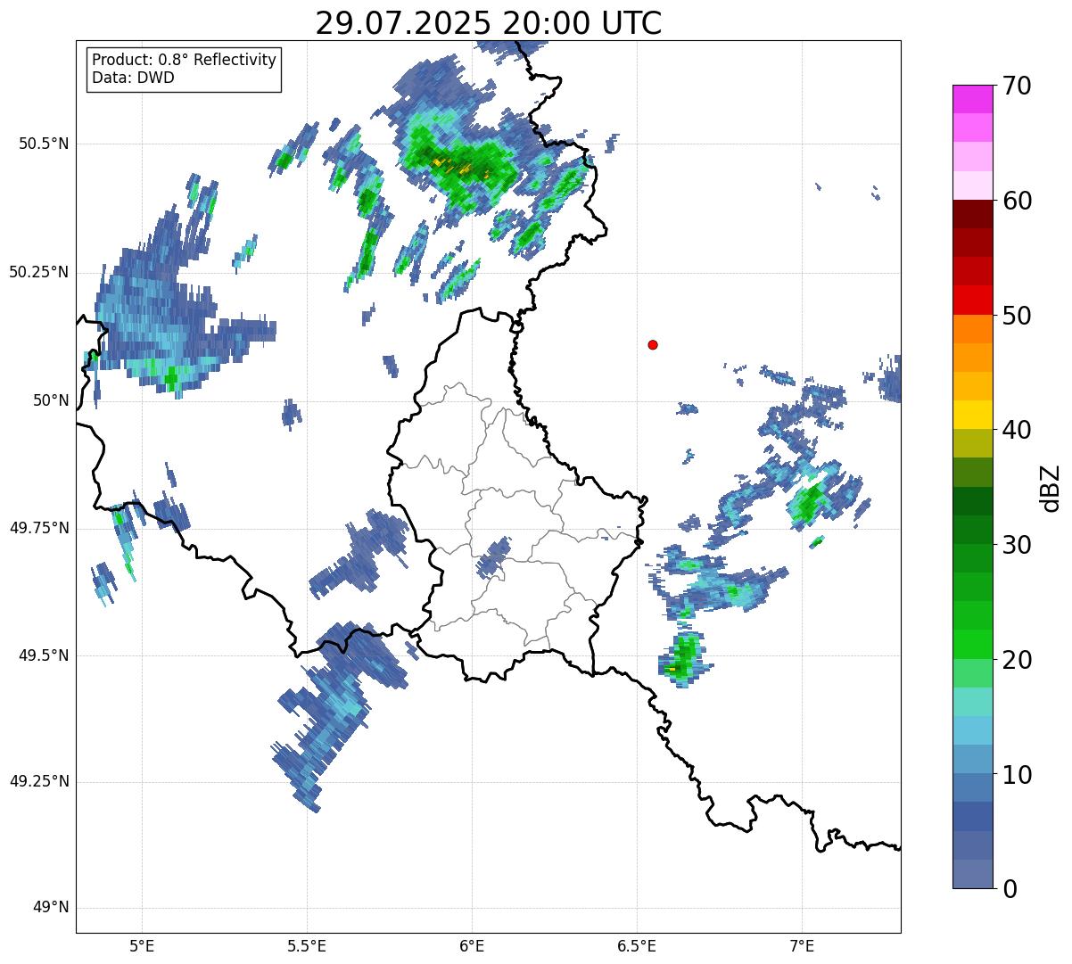
Task: Click the colorbar '70' tick label
Action: pos(1017,86)
